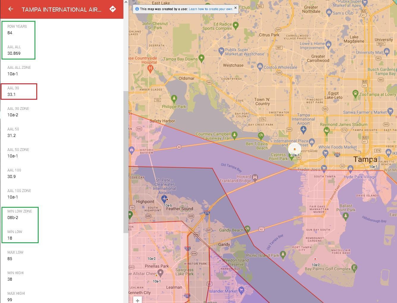The image size is (397, 303).
Task: Click the AAL ALL value 30.869
Action: tap(14, 53)
